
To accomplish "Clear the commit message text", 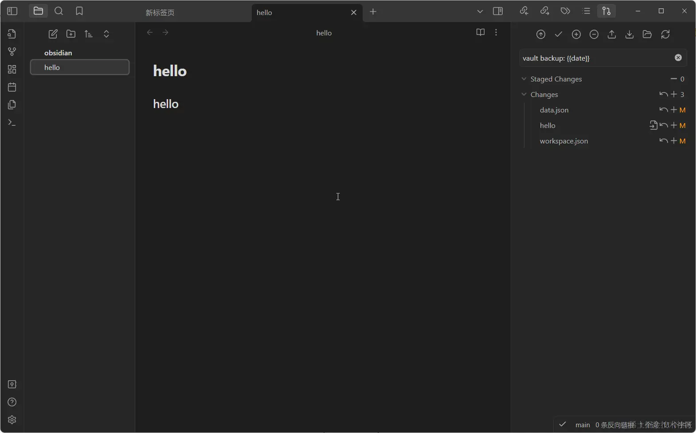I will point(678,58).
